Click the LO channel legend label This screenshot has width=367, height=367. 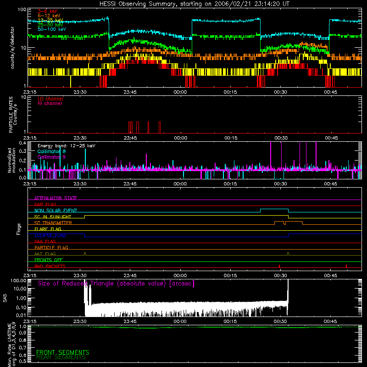[50, 99]
